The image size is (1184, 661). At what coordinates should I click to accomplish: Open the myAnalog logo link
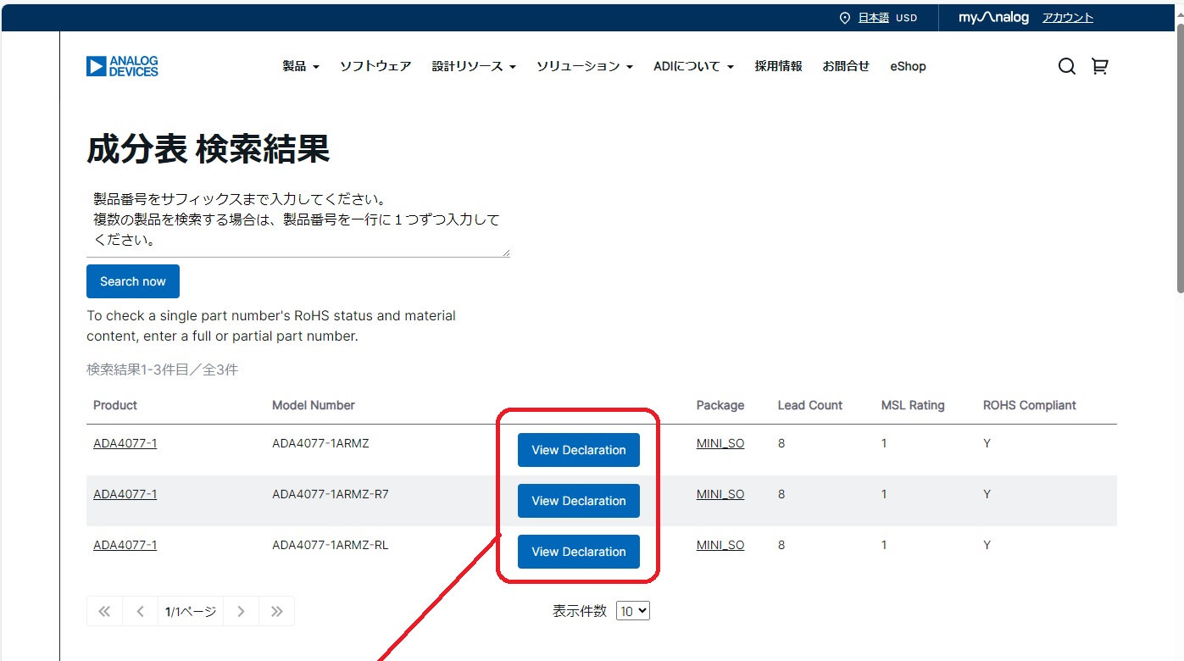993,18
